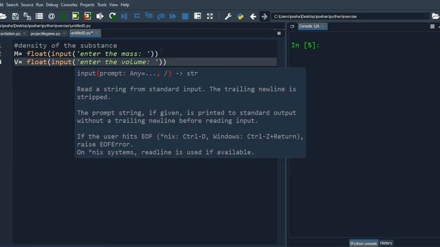
Task: Click the 'enter the mass' code line
Action: click(x=86, y=54)
